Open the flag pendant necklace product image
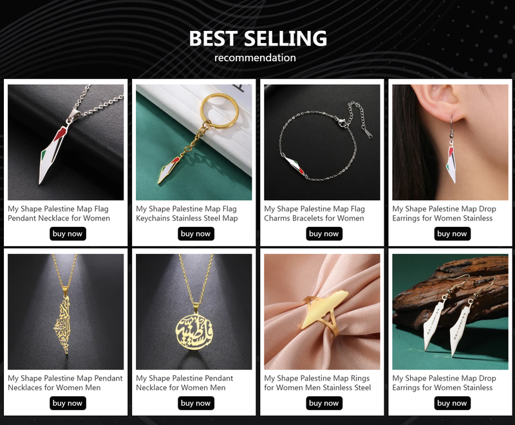515x425 pixels. (x=66, y=142)
